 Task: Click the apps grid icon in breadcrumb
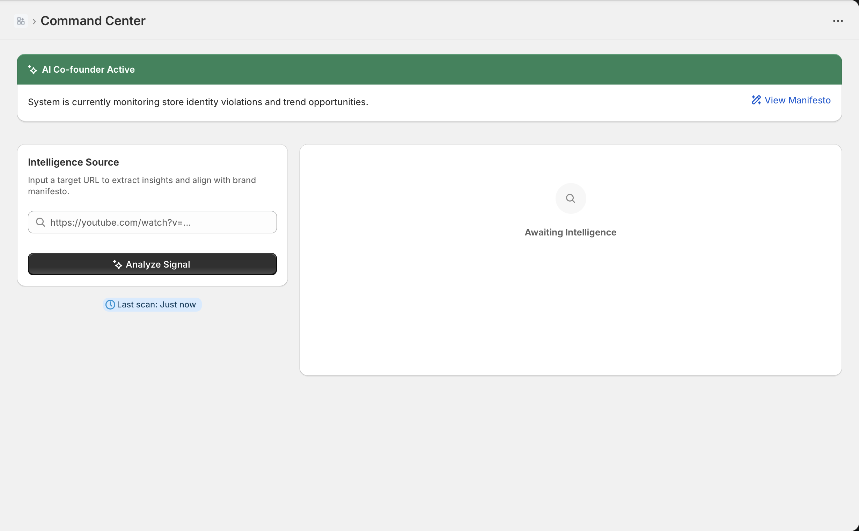pyautogui.click(x=21, y=21)
